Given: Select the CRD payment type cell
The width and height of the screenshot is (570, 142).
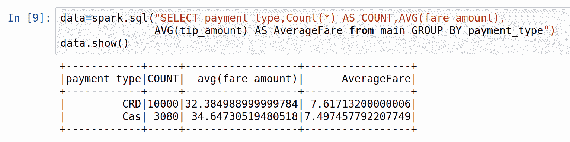Looking at the screenshot, I should click(132, 105).
